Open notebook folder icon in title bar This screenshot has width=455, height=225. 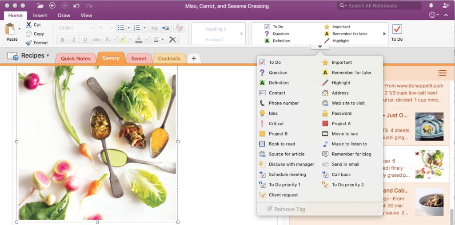pyautogui.click(x=40, y=5)
